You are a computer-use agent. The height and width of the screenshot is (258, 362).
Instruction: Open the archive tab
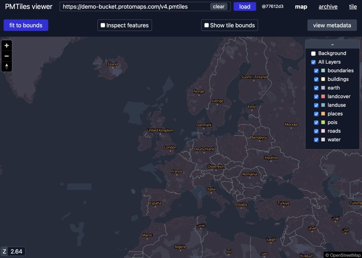[x=328, y=7]
